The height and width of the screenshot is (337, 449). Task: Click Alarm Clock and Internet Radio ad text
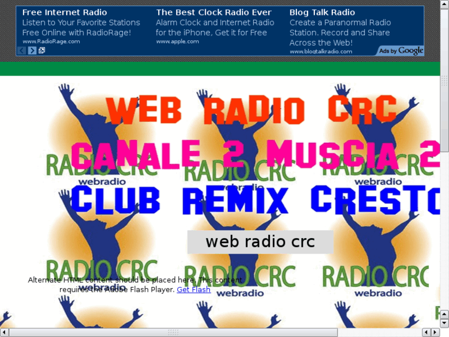coord(215,22)
